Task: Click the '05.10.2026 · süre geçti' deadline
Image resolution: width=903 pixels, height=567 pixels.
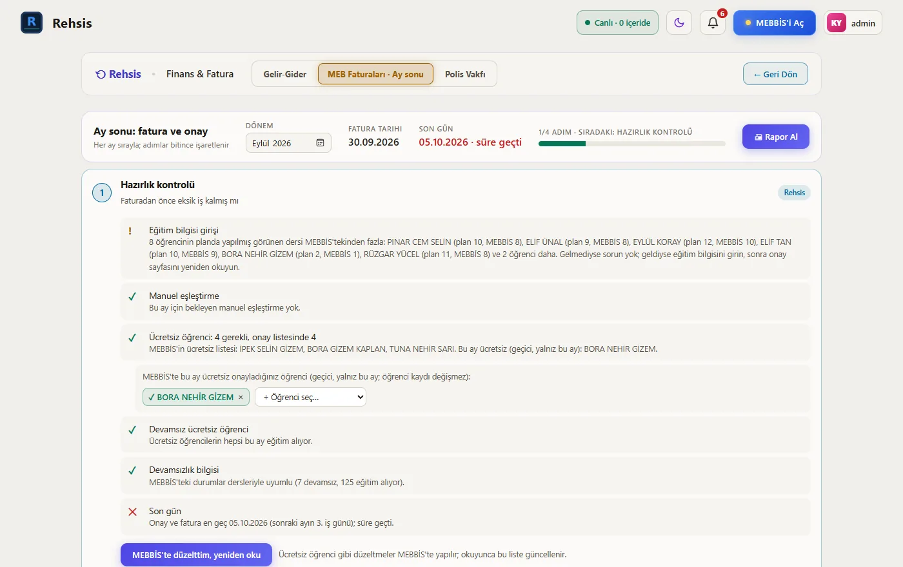Action: tap(470, 142)
